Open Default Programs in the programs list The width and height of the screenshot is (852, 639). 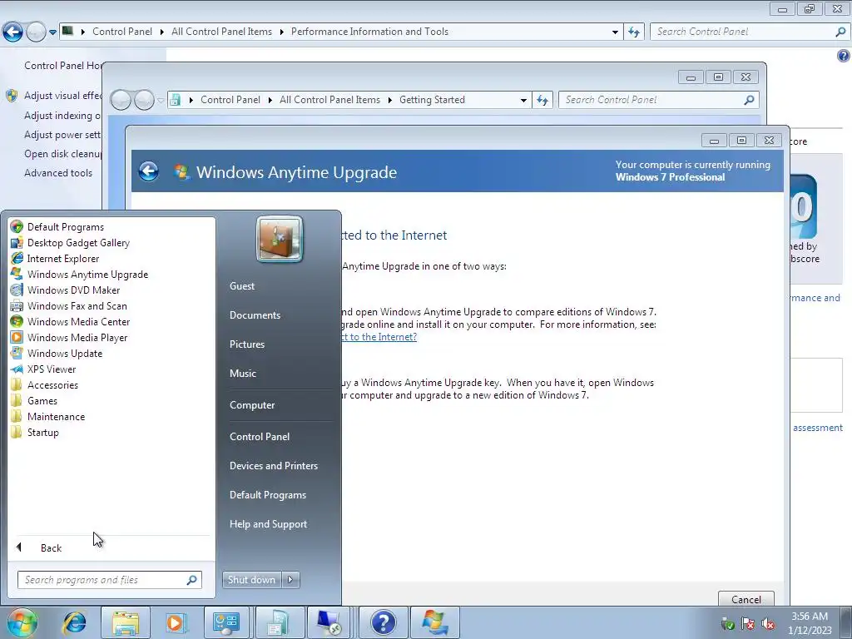click(65, 227)
